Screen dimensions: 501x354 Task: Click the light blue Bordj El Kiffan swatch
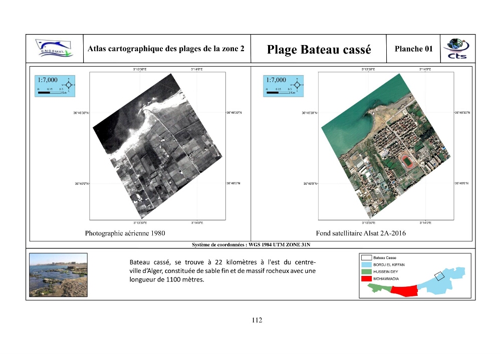tap(367, 264)
